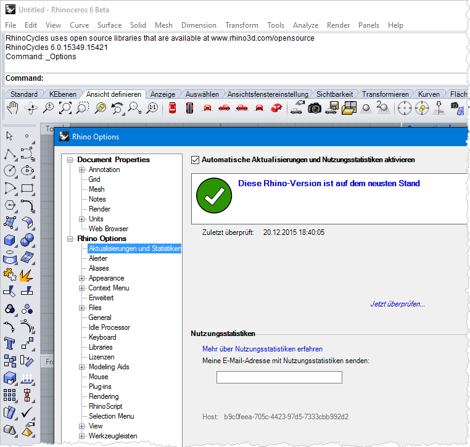
Task: Switch to the Anzeige toolbar tab
Action: (x=163, y=94)
